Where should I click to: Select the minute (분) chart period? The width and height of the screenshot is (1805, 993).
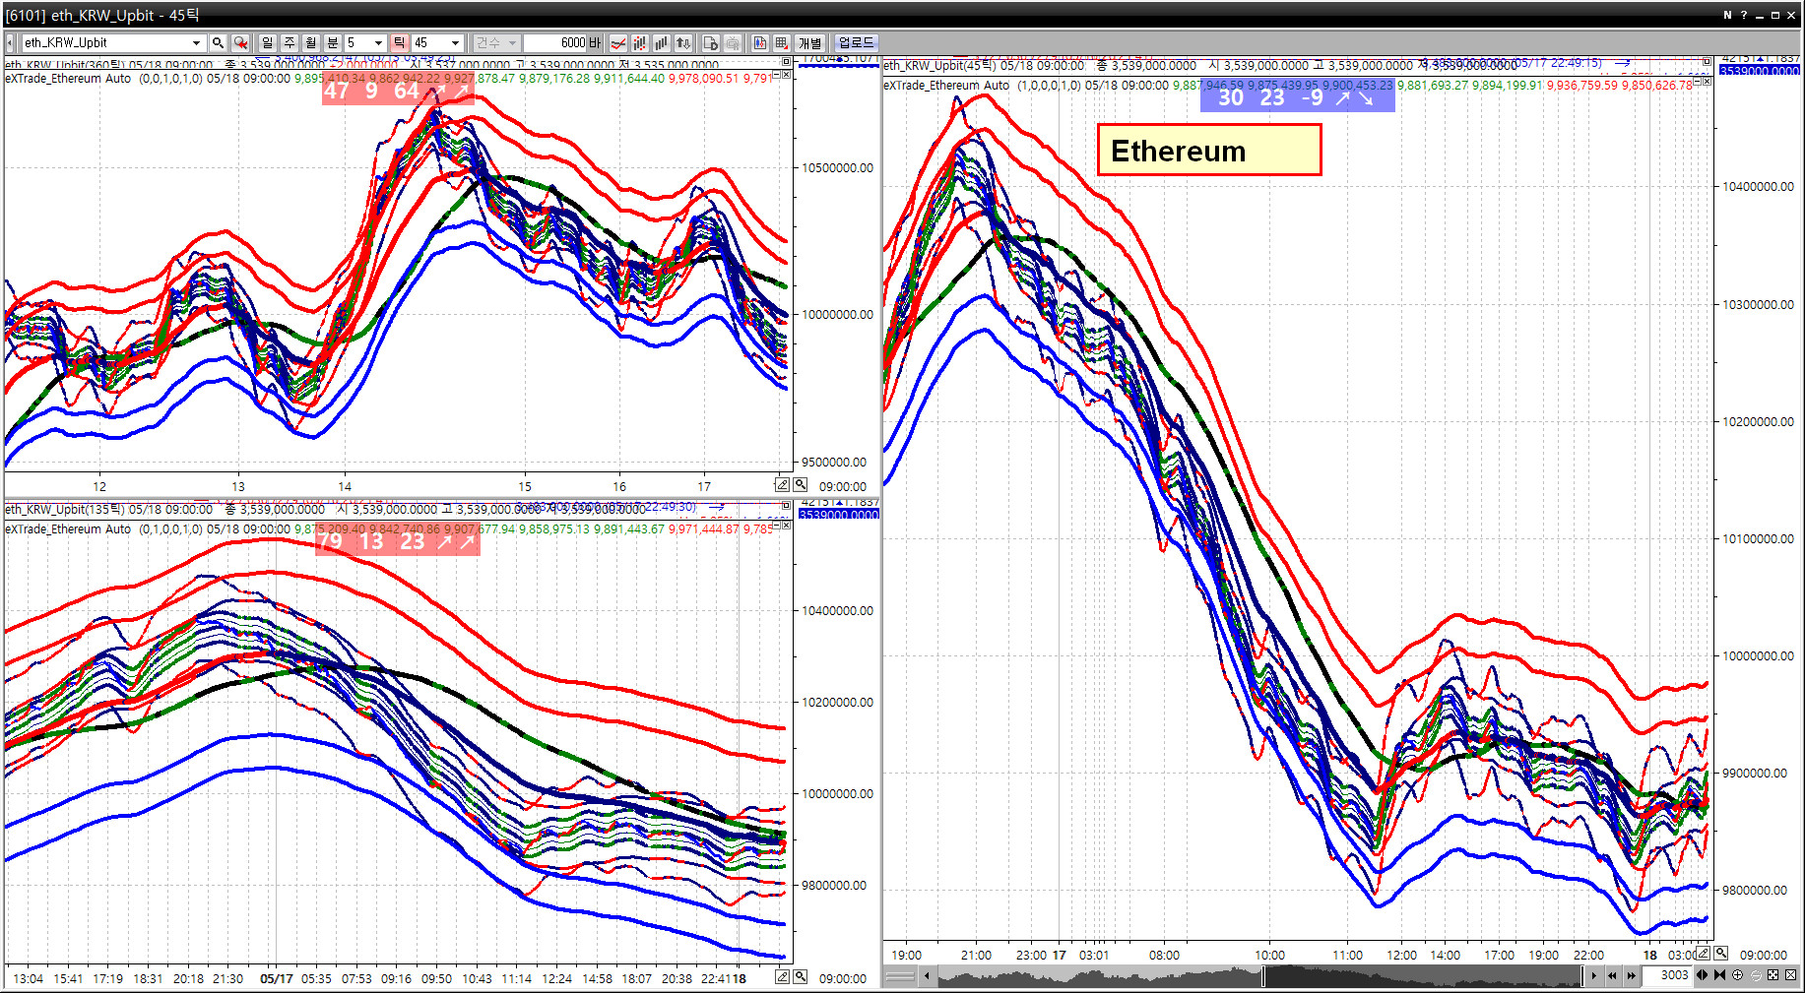[333, 42]
